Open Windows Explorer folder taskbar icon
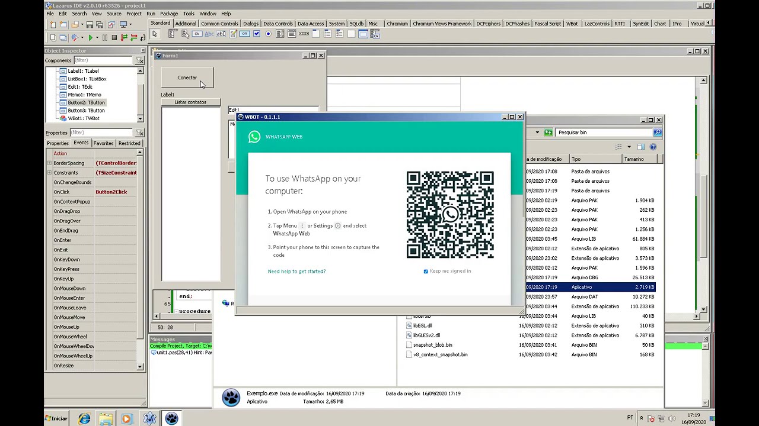The image size is (759, 426). tap(106, 418)
